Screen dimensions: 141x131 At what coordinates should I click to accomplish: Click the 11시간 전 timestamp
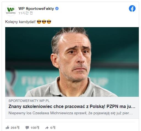26,13
